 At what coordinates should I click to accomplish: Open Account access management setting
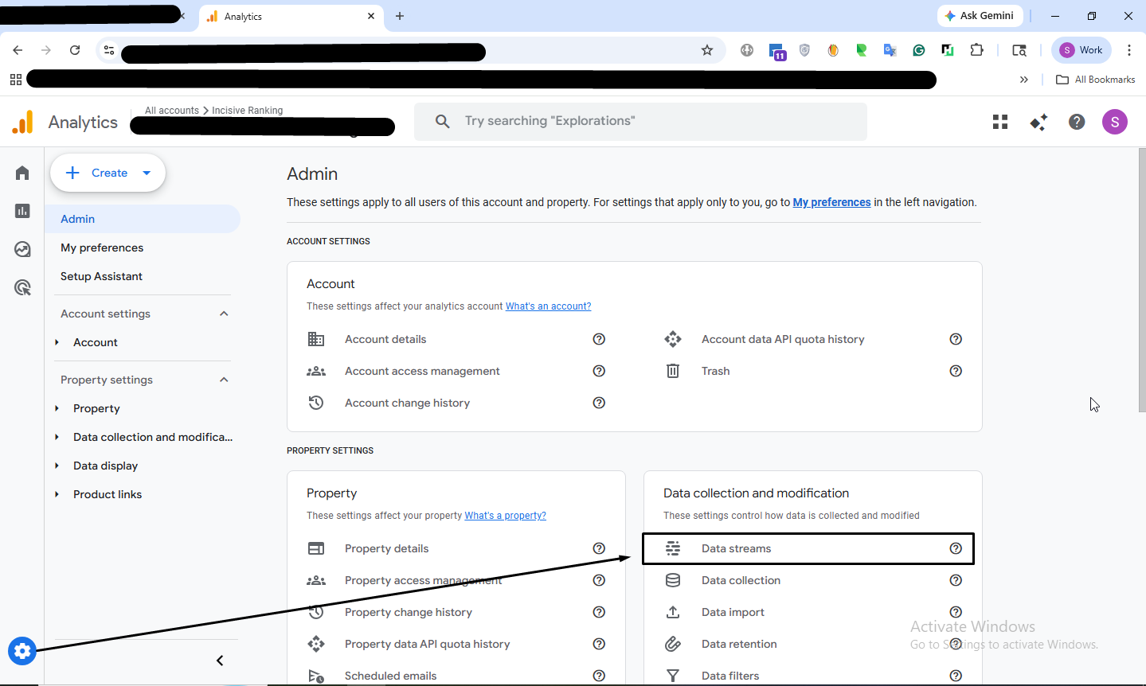click(422, 371)
